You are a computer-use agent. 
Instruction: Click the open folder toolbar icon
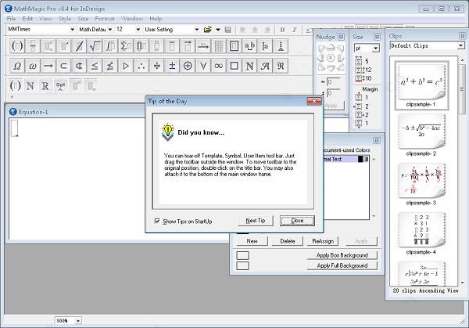(208, 30)
